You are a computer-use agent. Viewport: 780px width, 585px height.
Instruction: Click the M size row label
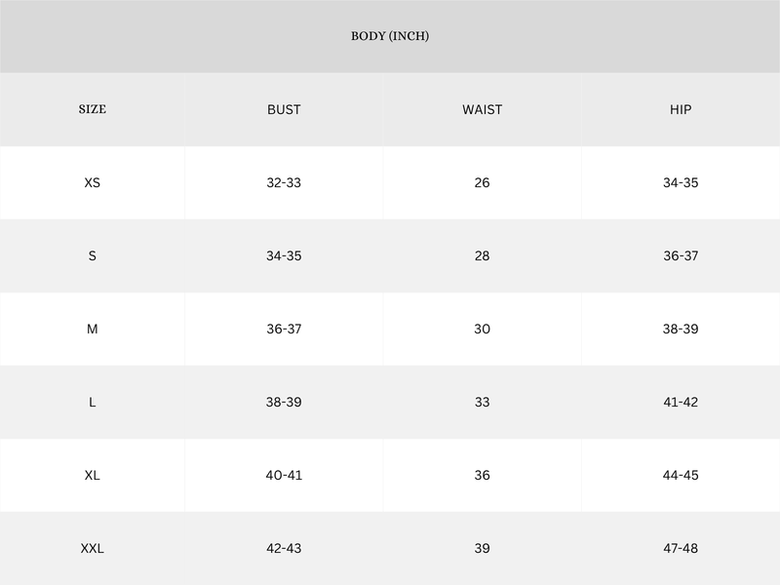[93, 329]
